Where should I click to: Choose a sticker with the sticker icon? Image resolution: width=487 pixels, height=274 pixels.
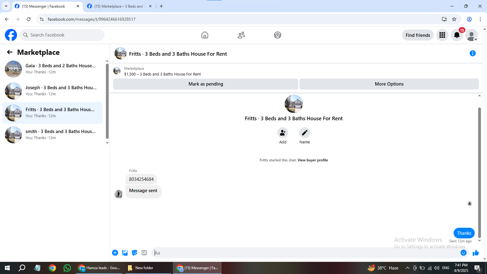point(135,253)
